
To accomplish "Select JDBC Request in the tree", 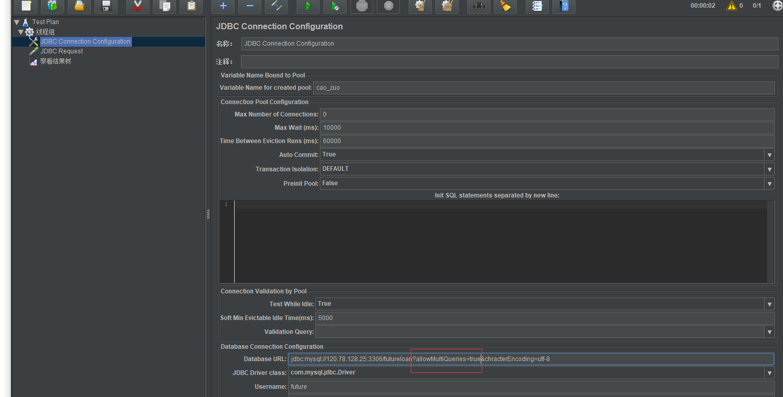I will pyautogui.click(x=62, y=51).
